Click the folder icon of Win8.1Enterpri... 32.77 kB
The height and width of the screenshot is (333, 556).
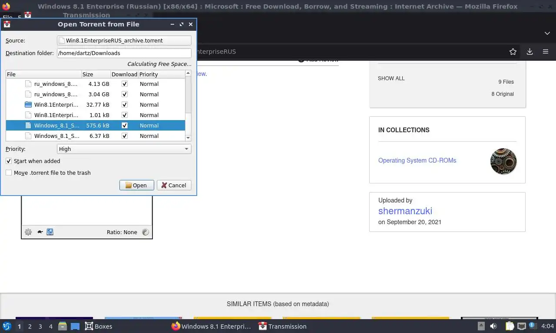click(28, 104)
